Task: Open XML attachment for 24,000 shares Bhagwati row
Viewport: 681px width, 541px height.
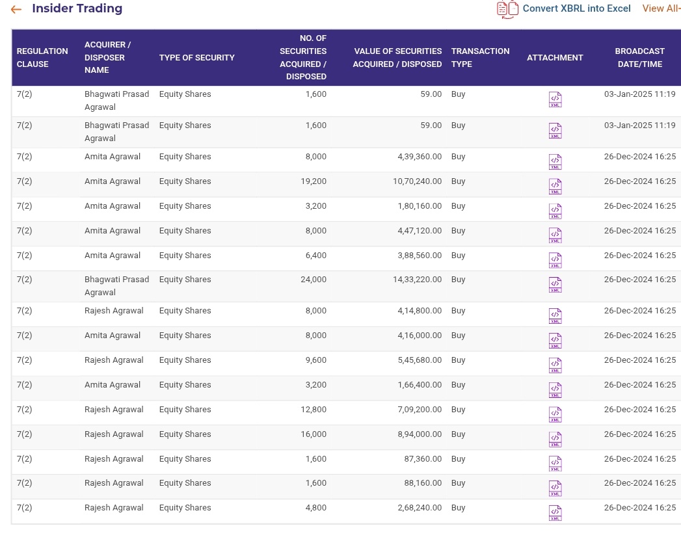Action: pos(555,284)
